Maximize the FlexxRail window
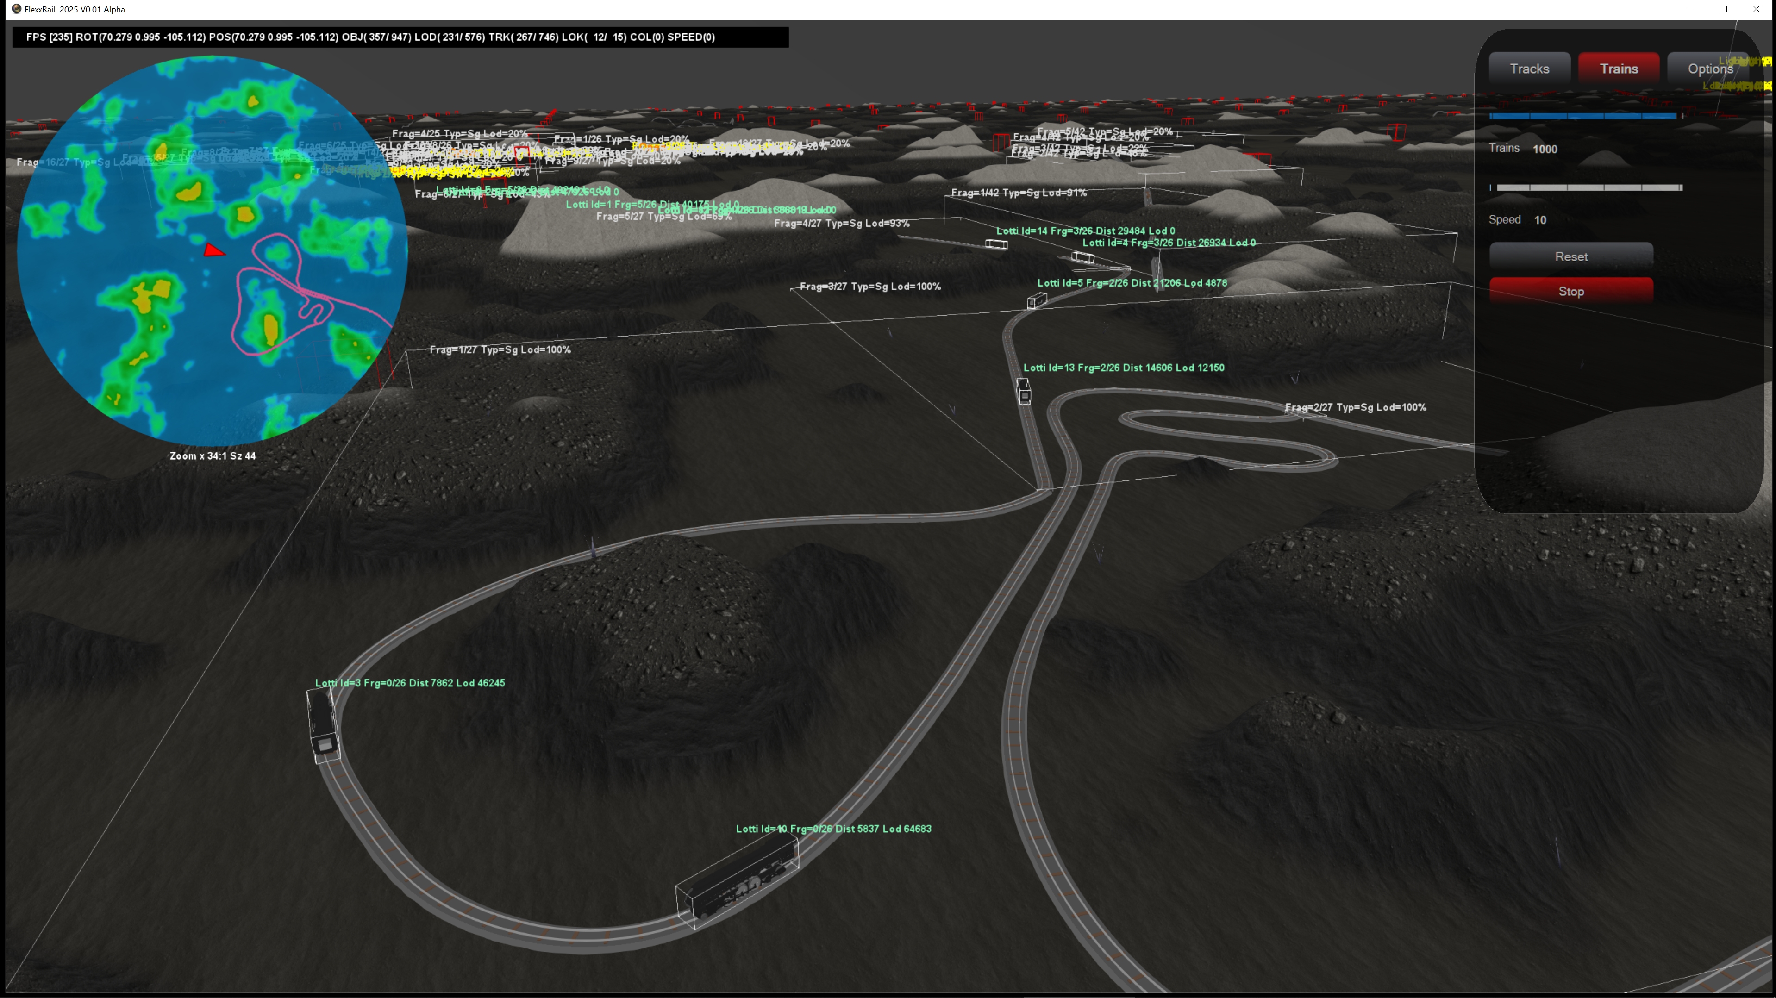This screenshot has height=998, width=1776. [1723, 9]
